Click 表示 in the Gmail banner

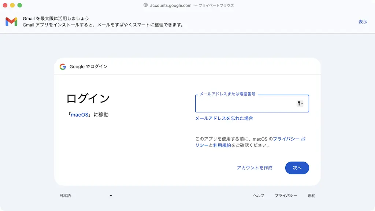pyautogui.click(x=363, y=22)
